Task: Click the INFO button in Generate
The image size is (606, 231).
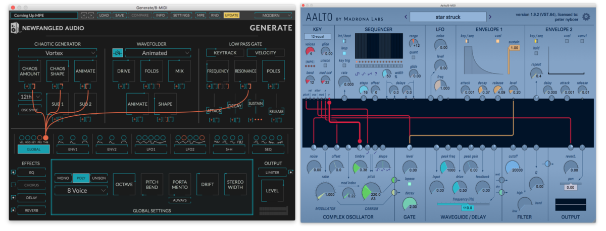Action: pyautogui.click(x=160, y=16)
